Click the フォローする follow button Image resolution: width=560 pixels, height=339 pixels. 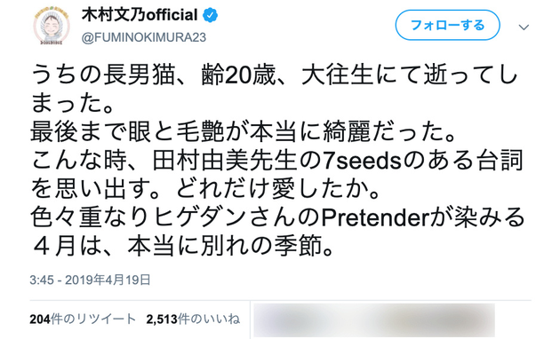447,25
